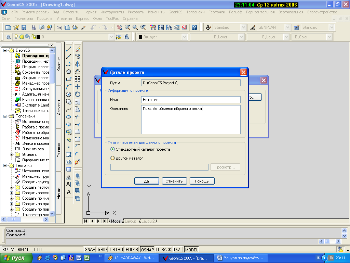Open the Layer Properties Manager icon
The width and height of the screenshot is (350, 263).
pos(8,37)
